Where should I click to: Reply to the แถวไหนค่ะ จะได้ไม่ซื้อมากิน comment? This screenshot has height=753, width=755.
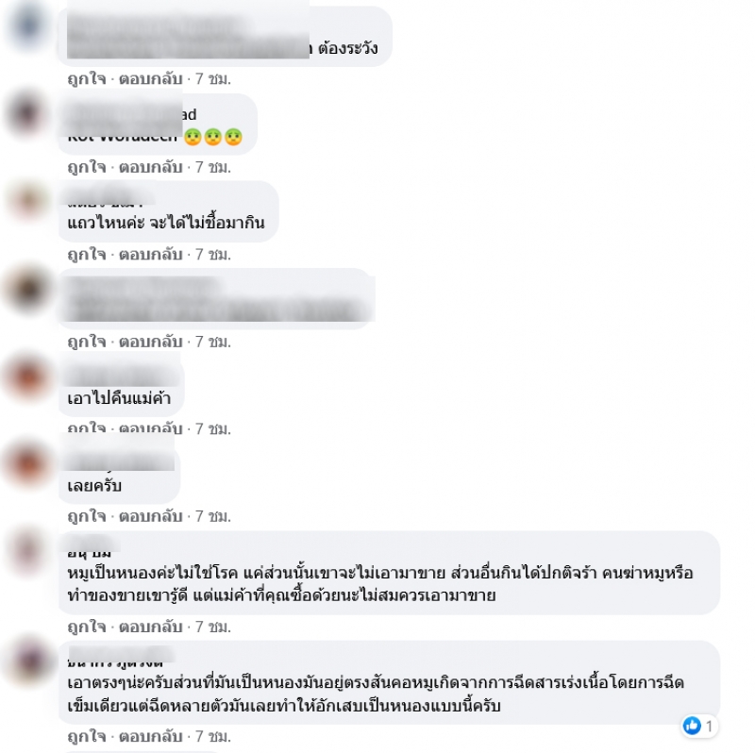tap(151, 254)
